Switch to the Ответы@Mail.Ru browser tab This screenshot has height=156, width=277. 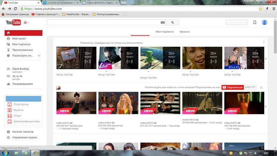[x=100, y=3]
